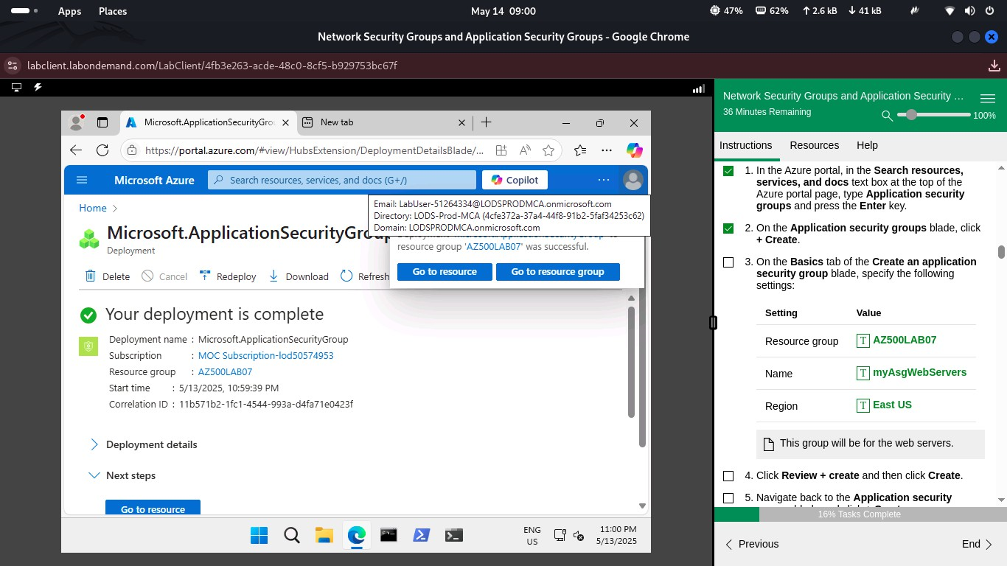Click the Azure account avatar icon
This screenshot has width=1007, height=566.
click(633, 180)
